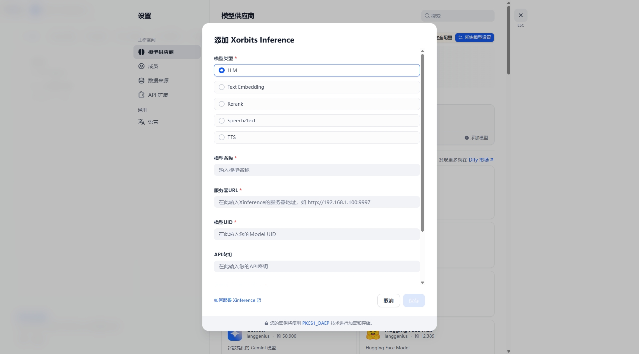
Task: Click the Members icon in settings sidebar
Action: click(141, 66)
